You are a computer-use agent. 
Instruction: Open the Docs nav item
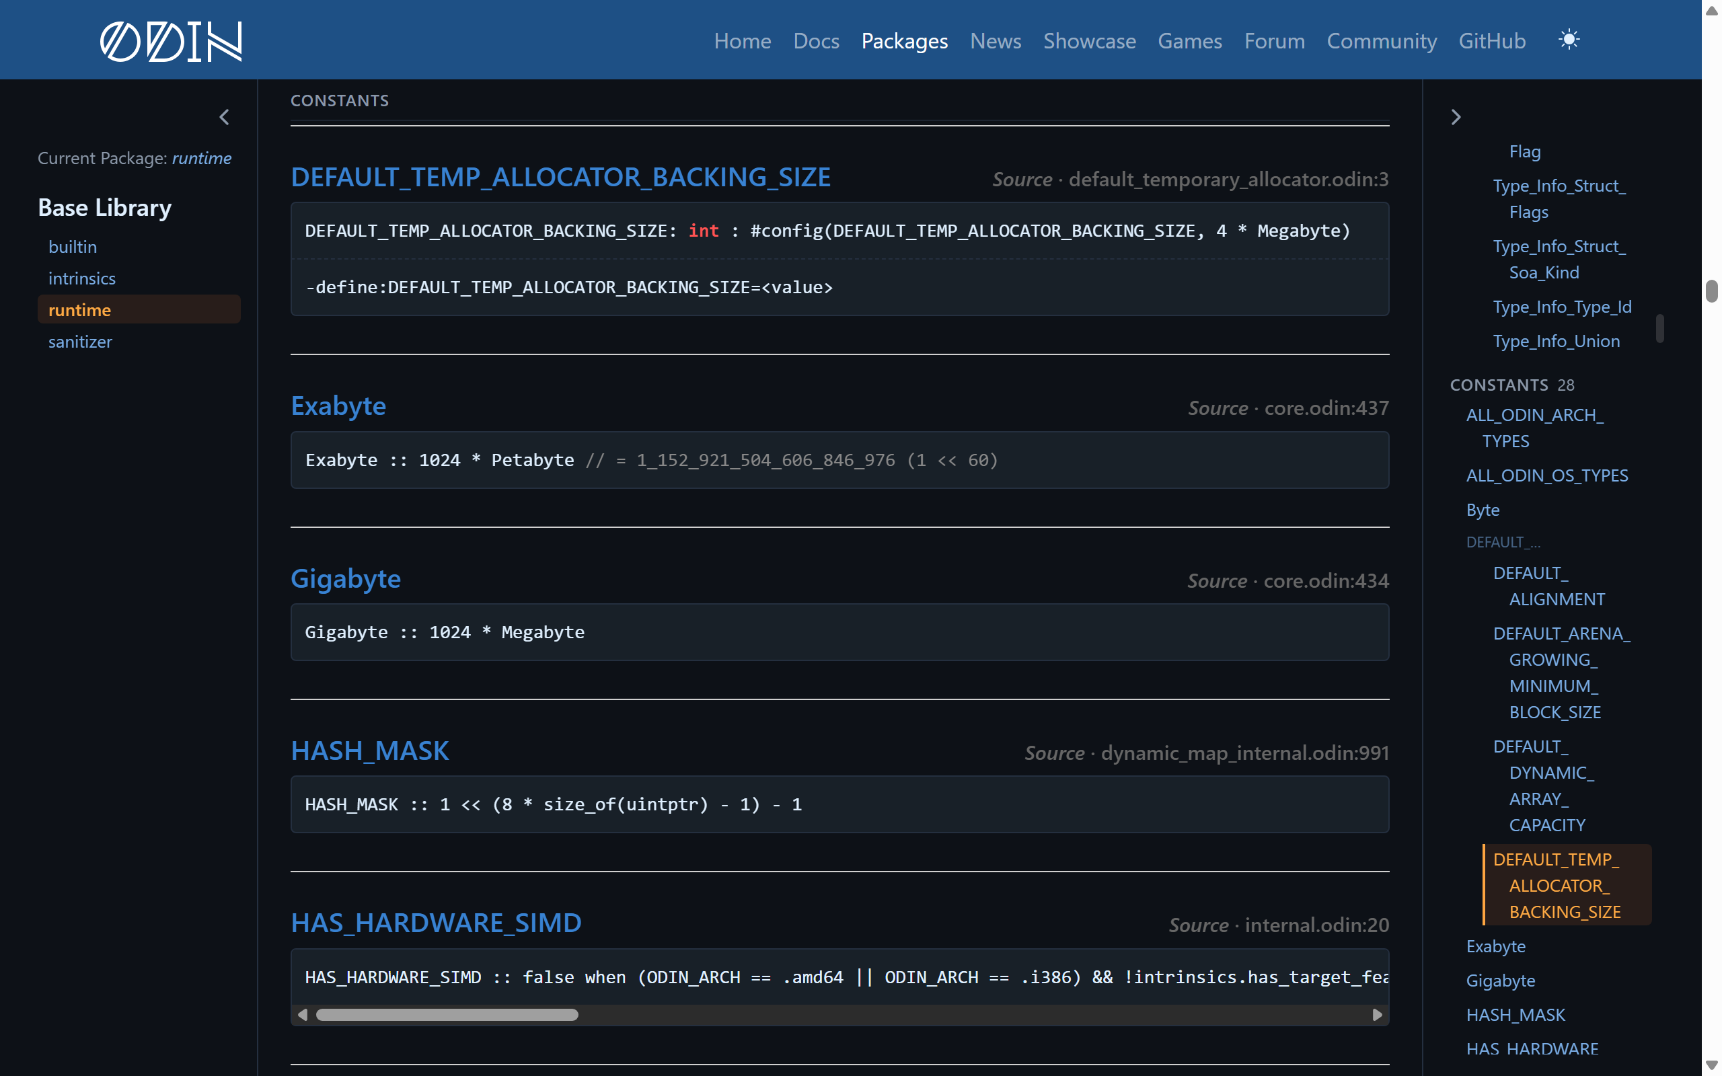(816, 40)
